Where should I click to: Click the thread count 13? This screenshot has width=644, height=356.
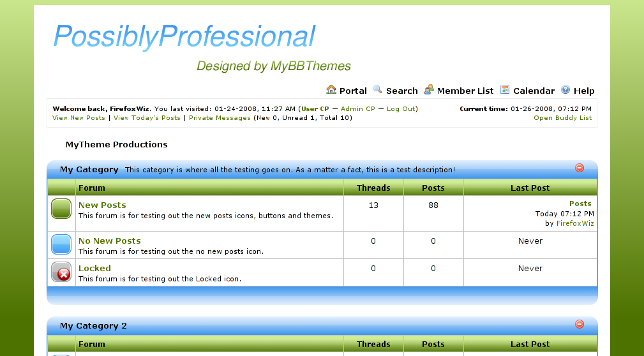point(373,205)
